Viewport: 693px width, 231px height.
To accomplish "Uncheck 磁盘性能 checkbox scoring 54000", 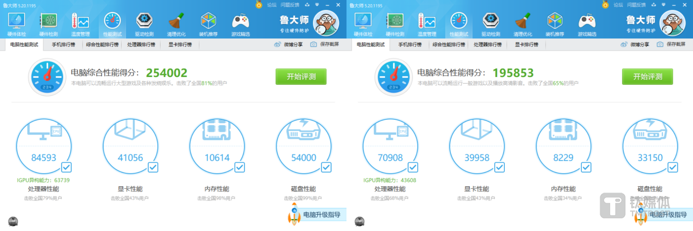I will coord(326,167).
